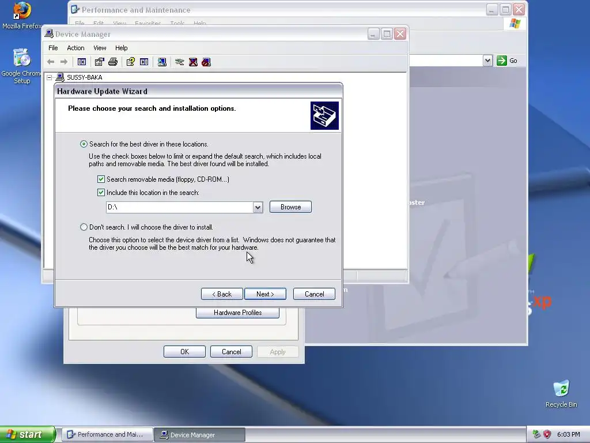
Task: Open the Windows start menu
Action: point(28,434)
